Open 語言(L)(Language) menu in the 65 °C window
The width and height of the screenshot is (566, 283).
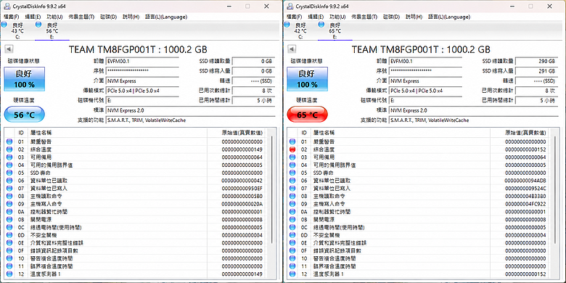(449, 17)
